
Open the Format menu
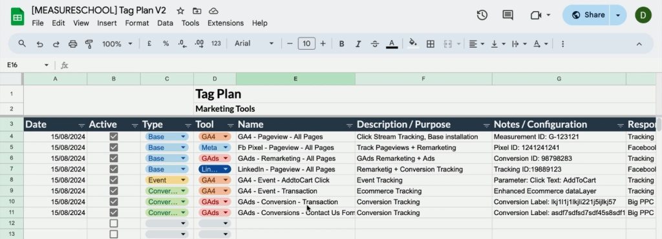tap(137, 23)
